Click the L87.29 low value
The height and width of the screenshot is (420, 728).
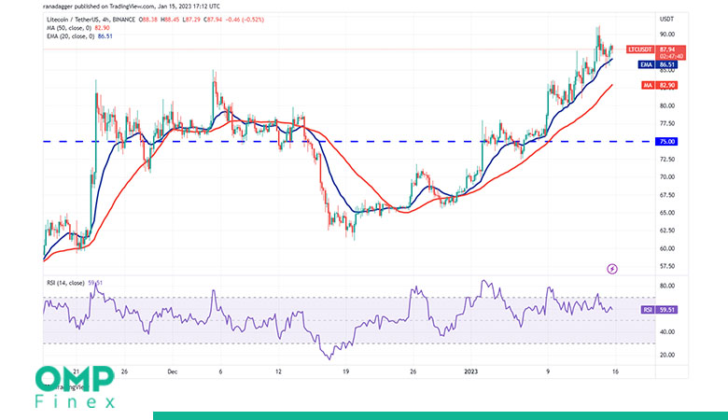point(191,20)
